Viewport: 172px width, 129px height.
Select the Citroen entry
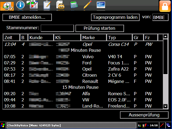coord(90,75)
